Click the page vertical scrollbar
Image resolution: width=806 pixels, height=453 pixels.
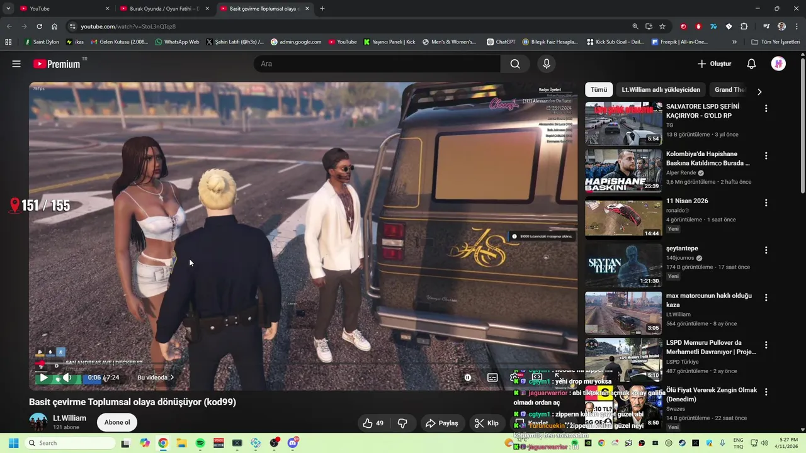803,126
